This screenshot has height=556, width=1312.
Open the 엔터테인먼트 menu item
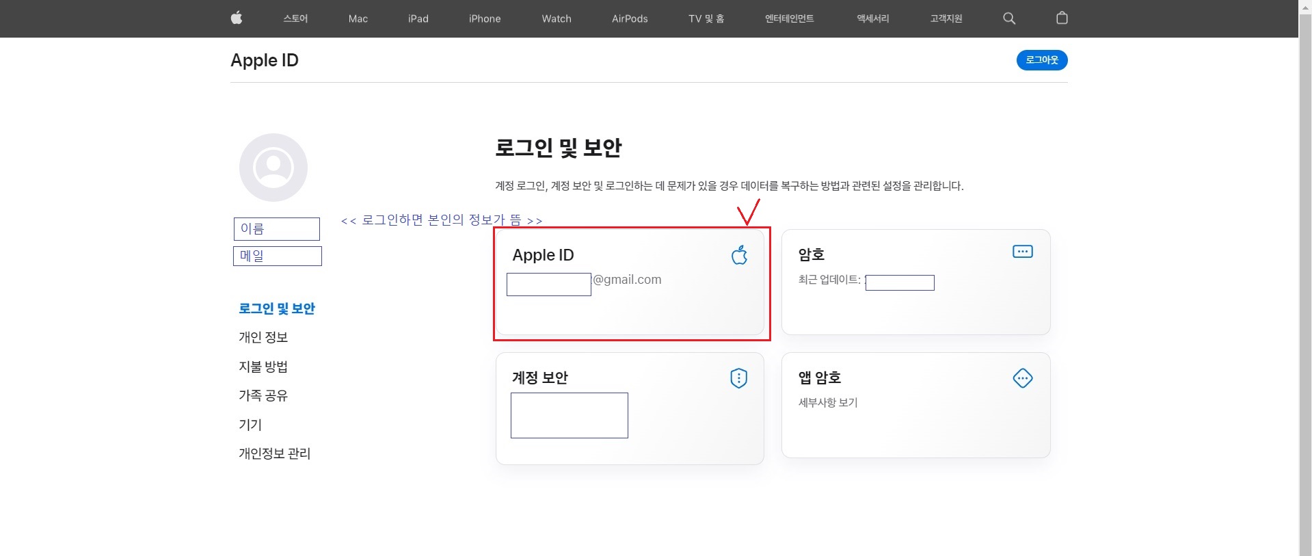[x=790, y=18]
